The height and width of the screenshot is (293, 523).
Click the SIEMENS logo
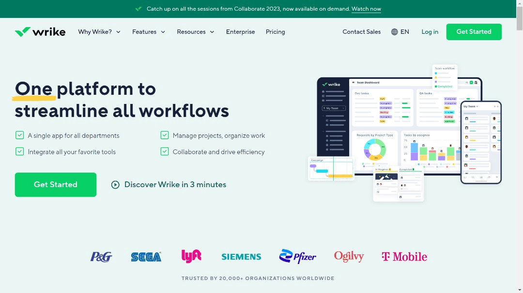[241, 256]
